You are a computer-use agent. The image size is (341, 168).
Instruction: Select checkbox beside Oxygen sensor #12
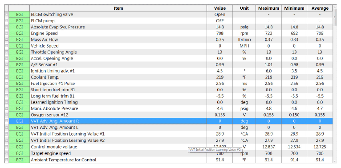(x=7, y=115)
